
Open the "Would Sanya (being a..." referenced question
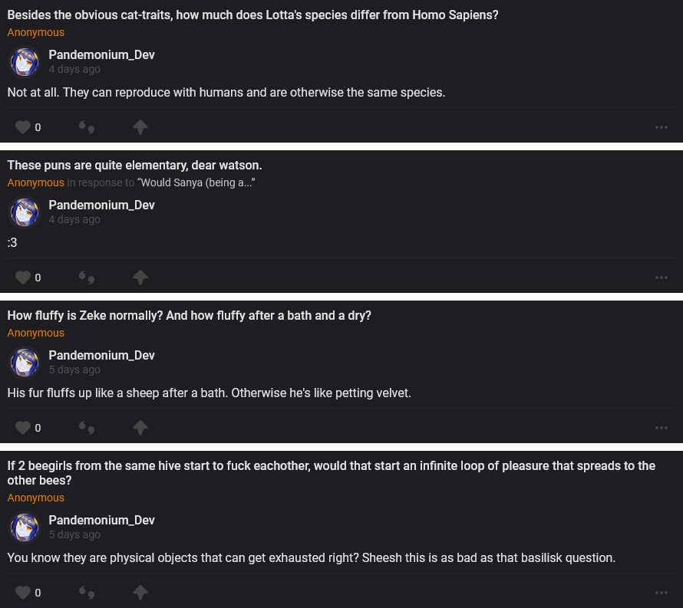[x=196, y=183]
